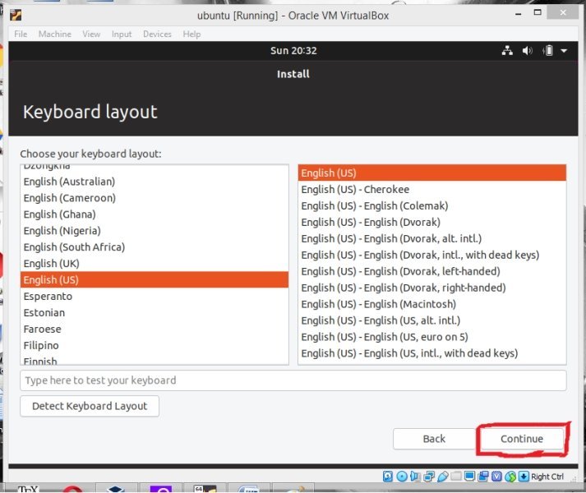The image size is (586, 493).
Task: Select the Dvorak, alt. intl. variant
Action: pyautogui.click(x=432, y=238)
